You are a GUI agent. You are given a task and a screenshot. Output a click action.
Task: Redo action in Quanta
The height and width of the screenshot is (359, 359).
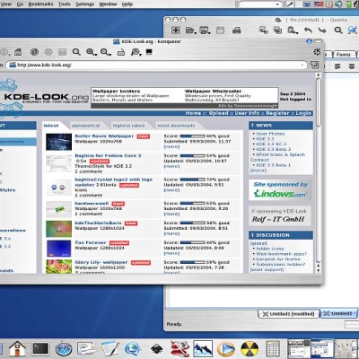[322, 30]
